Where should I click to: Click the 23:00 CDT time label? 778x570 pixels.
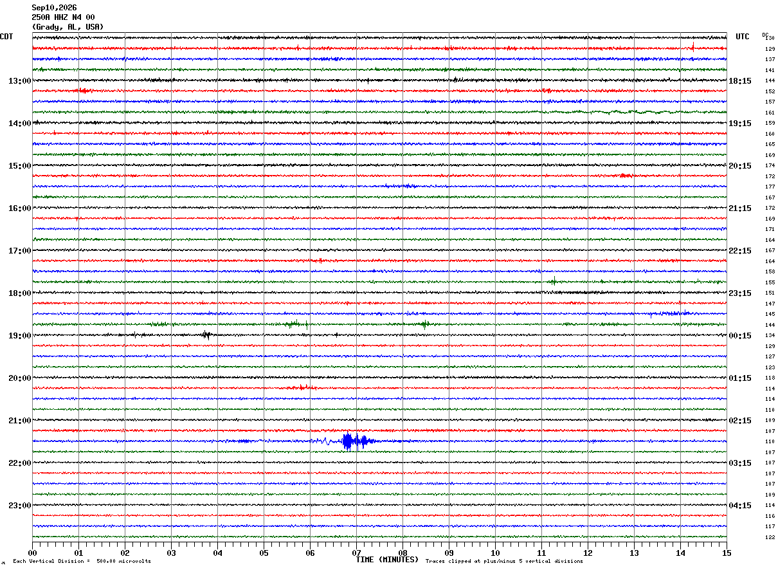coord(20,506)
